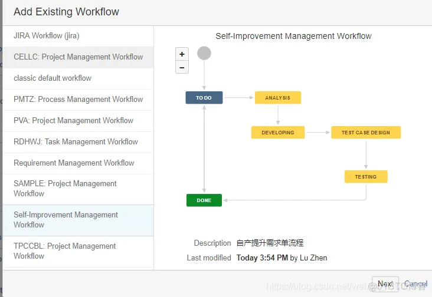
Task: Pick the classic default workflow entry
Action: (x=78, y=78)
